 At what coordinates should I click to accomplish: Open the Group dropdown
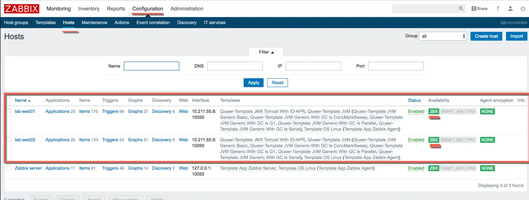443,36
